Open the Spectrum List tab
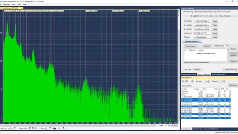The height and width of the screenshot is (134, 238). click(x=197, y=129)
